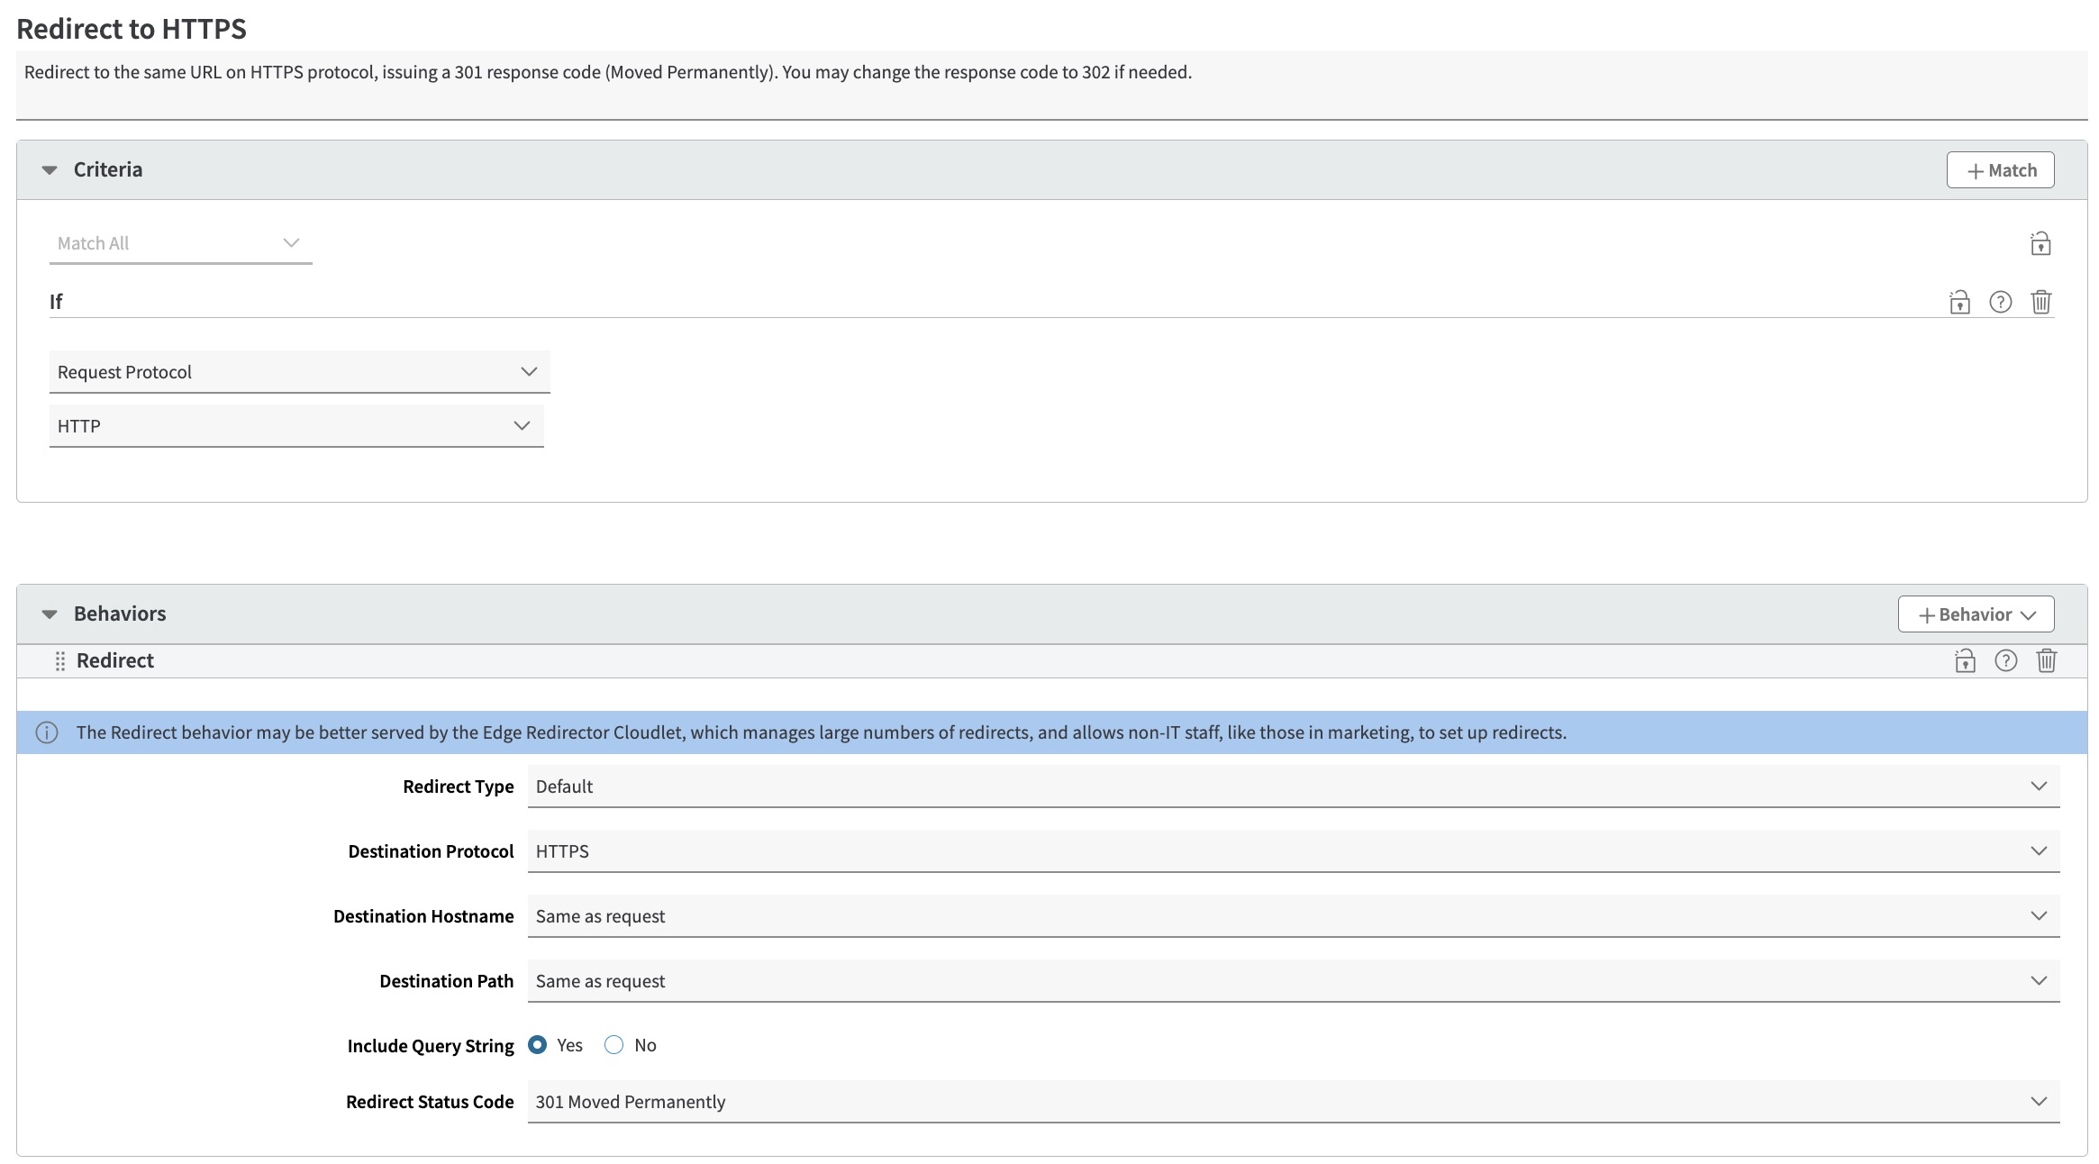Grab drag handle next to Redirect
The width and height of the screenshot is (2099, 1164).
click(x=59, y=661)
